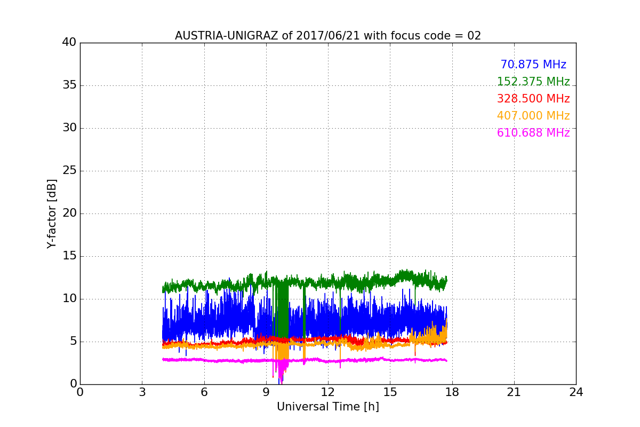Click the y-axis tick label 20
This screenshot has width=640, height=427.
point(69,213)
